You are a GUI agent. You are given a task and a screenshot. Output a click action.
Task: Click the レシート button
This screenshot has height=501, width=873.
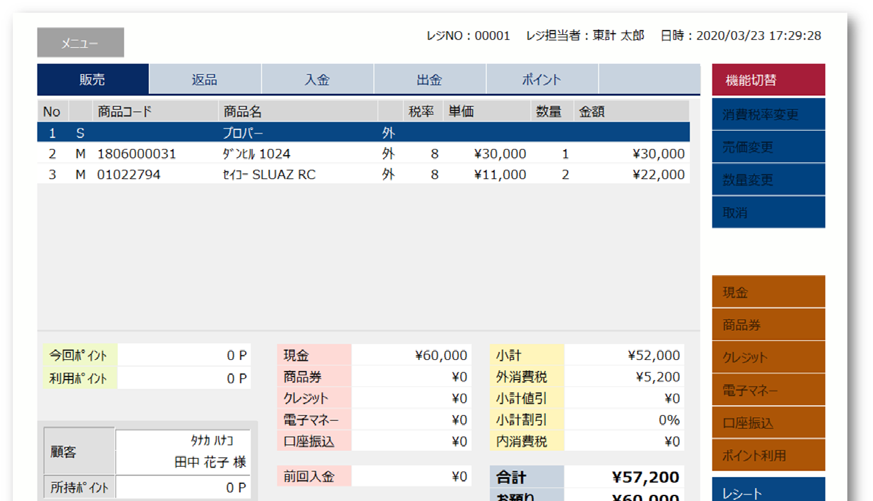[768, 491]
